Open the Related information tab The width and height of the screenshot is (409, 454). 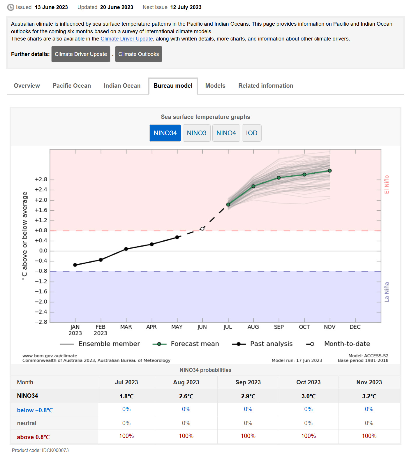[266, 86]
